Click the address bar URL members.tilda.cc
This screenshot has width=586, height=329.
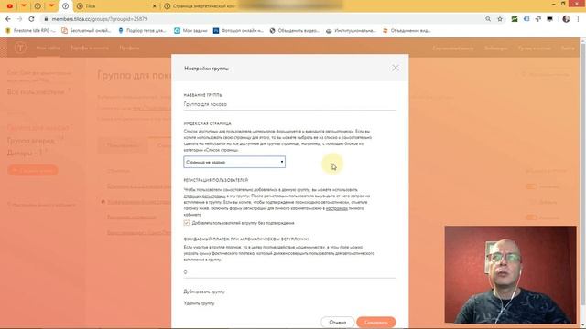pyautogui.click(x=100, y=19)
